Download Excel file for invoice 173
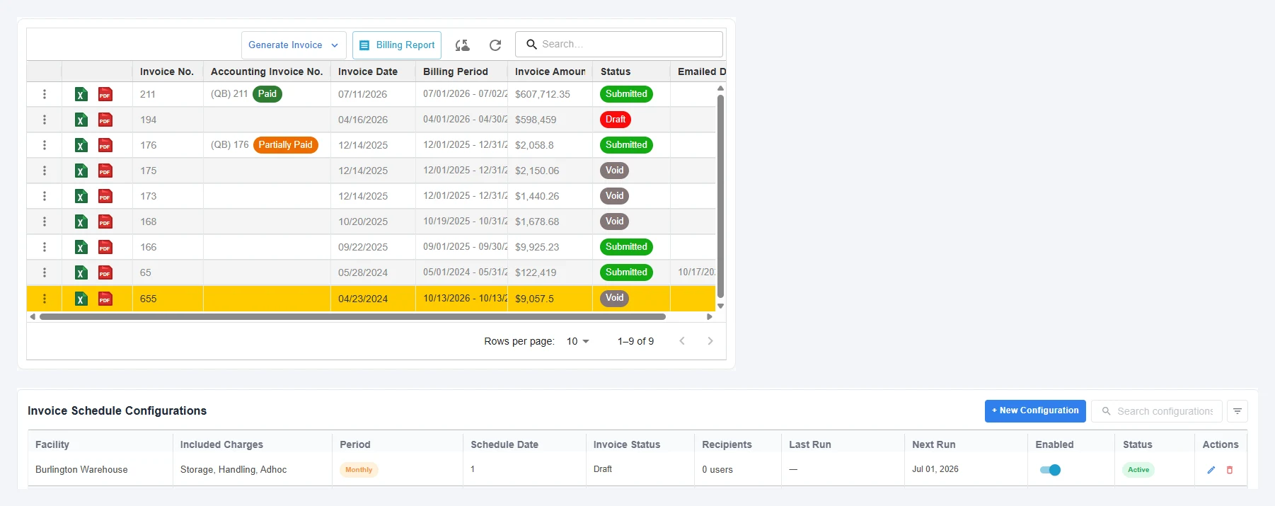The image size is (1275, 506). (x=81, y=196)
